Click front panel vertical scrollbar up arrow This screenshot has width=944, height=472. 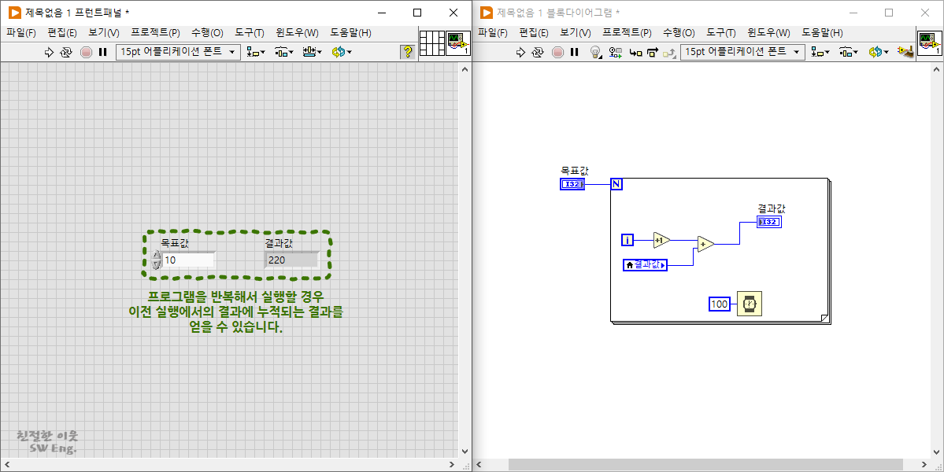[x=465, y=70]
